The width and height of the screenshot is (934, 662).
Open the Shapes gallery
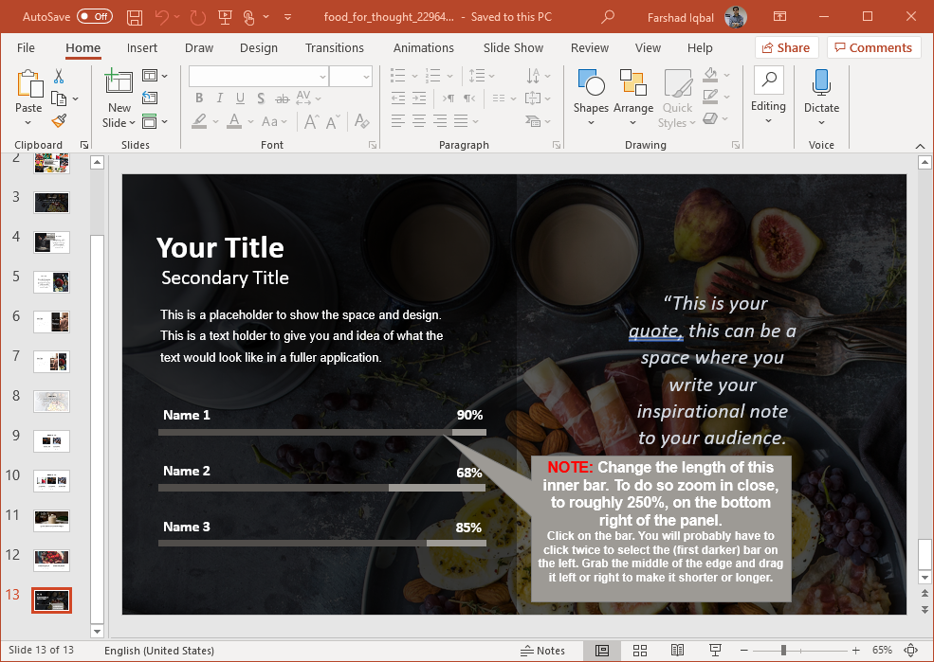pyautogui.click(x=591, y=93)
